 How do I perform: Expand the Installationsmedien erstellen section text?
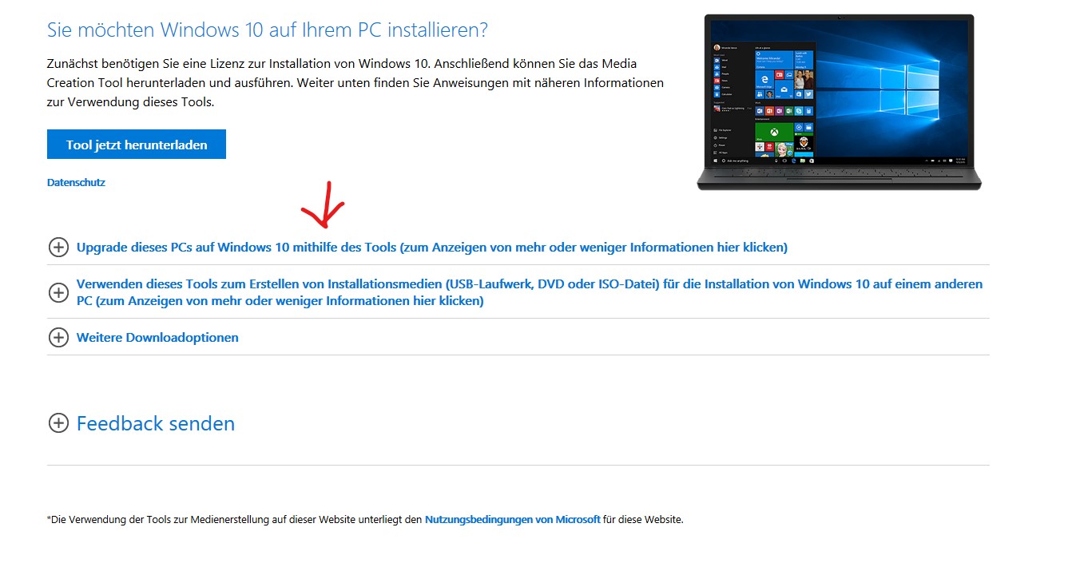(530, 292)
